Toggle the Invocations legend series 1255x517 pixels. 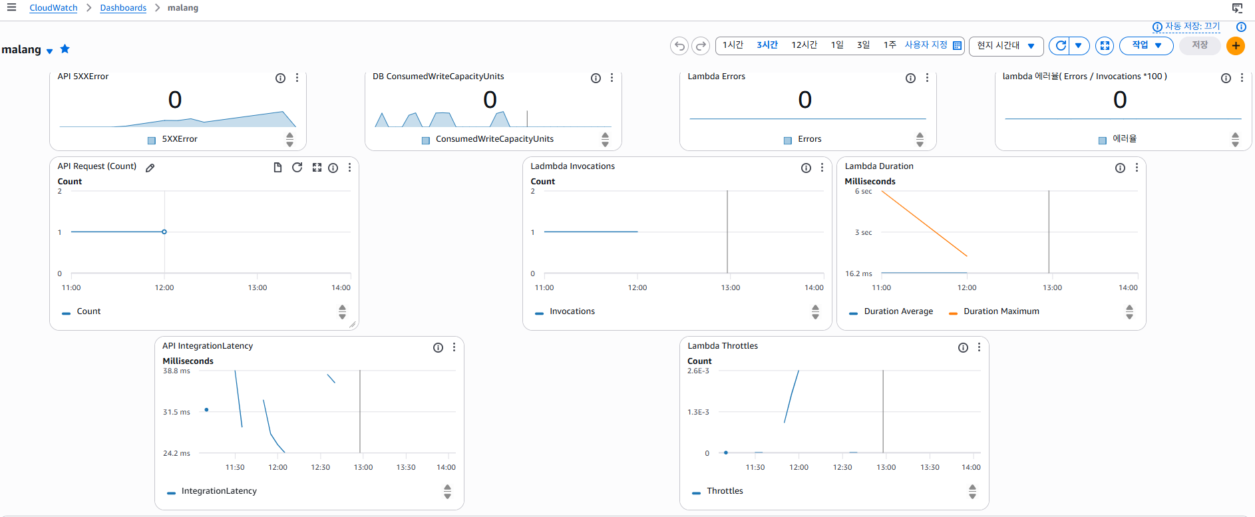[x=565, y=311]
